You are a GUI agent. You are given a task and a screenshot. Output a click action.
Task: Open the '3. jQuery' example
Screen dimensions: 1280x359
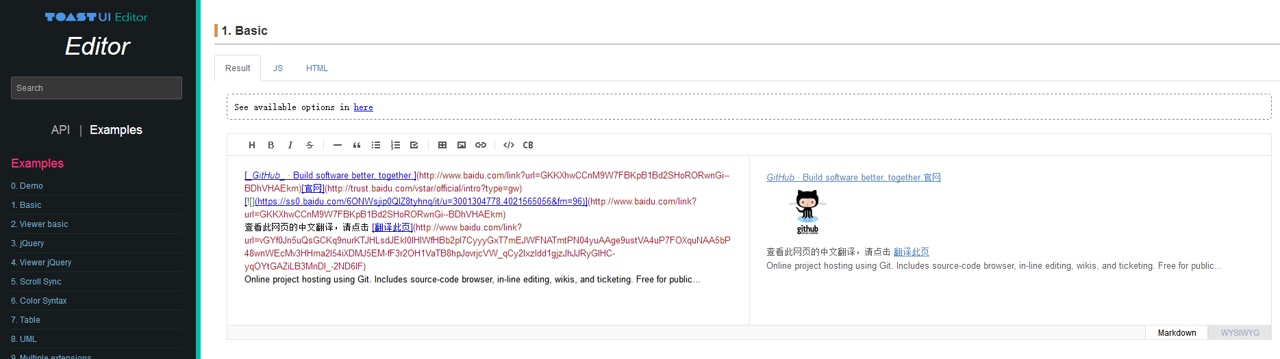(27, 243)
